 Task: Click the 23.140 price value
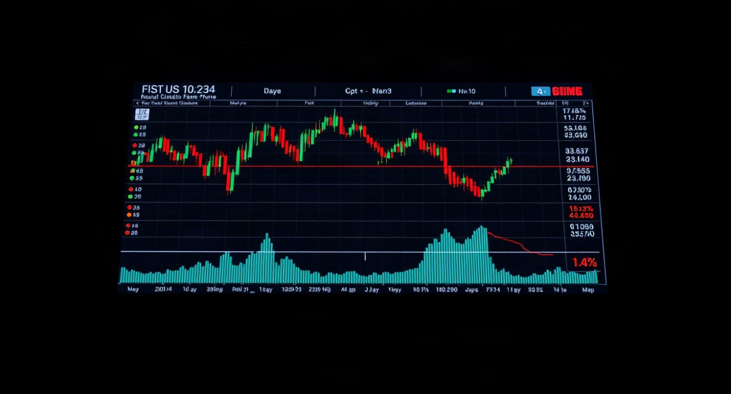[576, 159]
